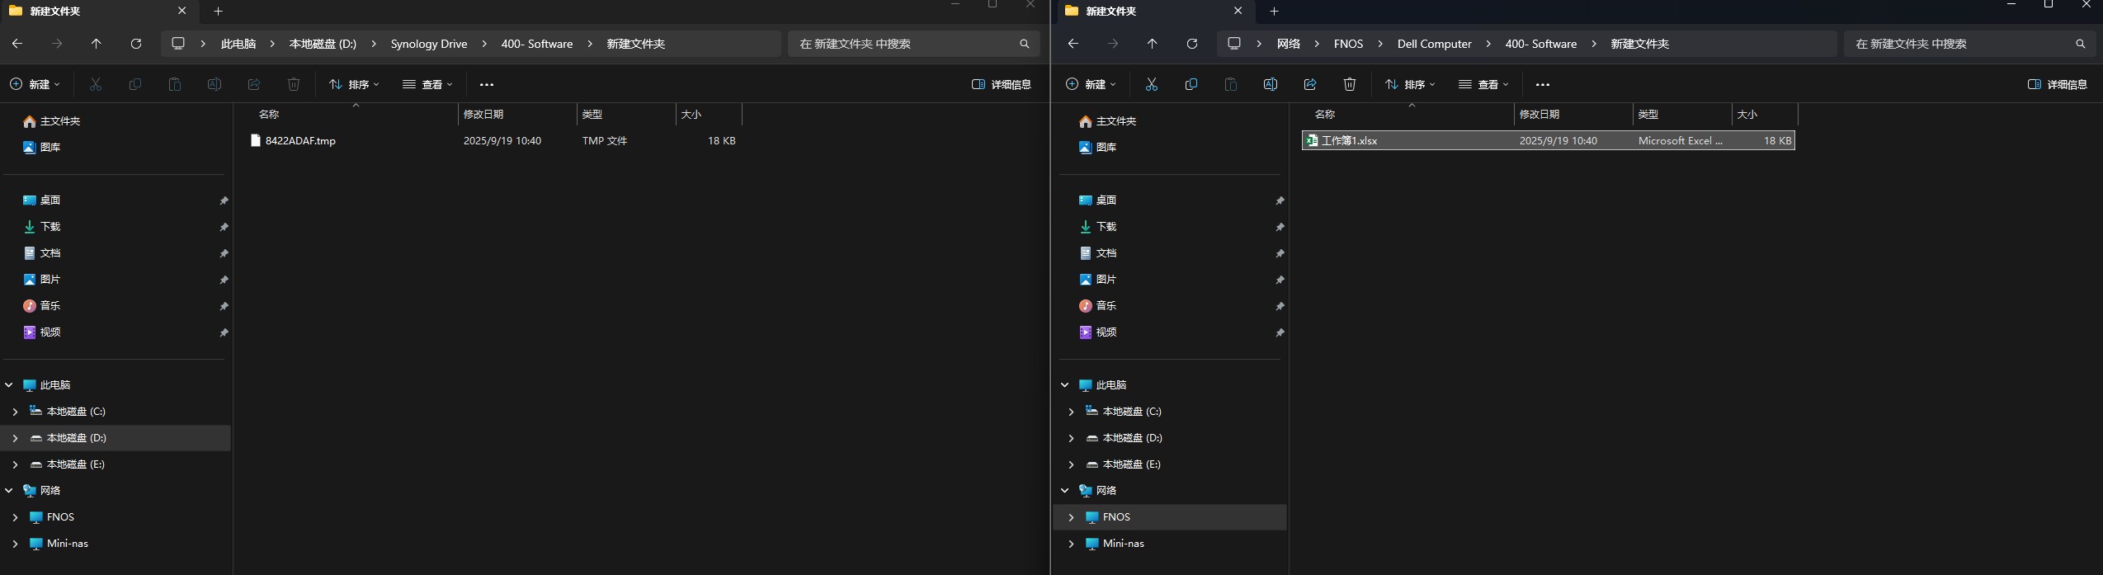Toggle details pane in left window
The image size is (2103, 575).
tap(1002, 84)
